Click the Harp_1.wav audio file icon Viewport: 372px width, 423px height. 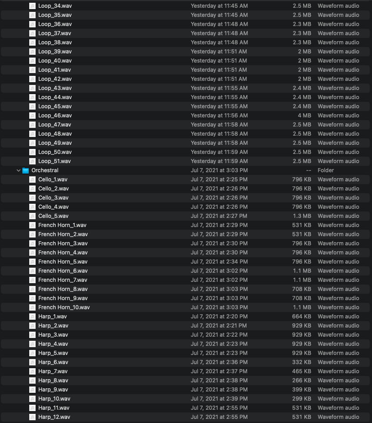click(x=32, y=317)
